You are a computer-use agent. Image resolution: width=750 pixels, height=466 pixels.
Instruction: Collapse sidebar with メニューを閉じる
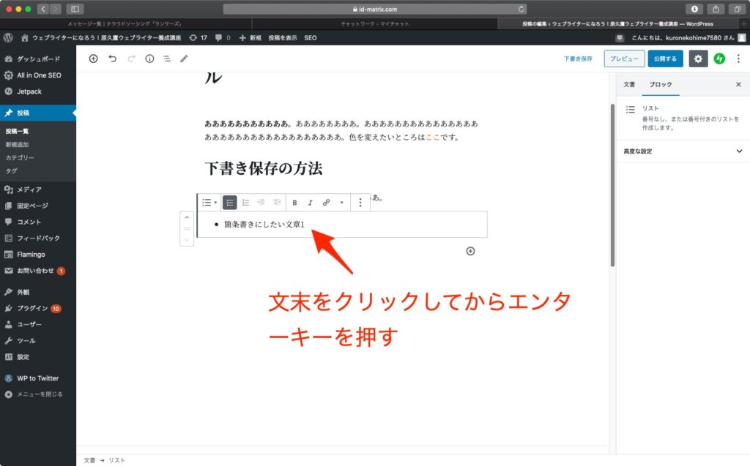38,394
